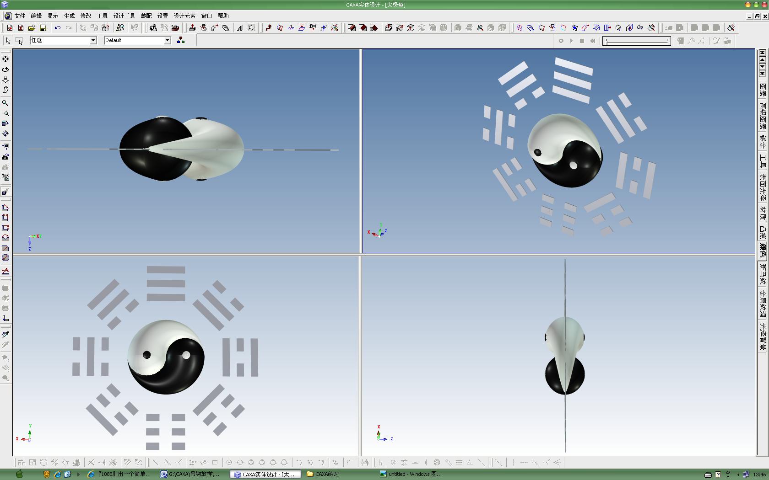This screenshot has width=769, height=480.
Task: Open the 工具 catalog tab
Action: [x=763, y=161]
